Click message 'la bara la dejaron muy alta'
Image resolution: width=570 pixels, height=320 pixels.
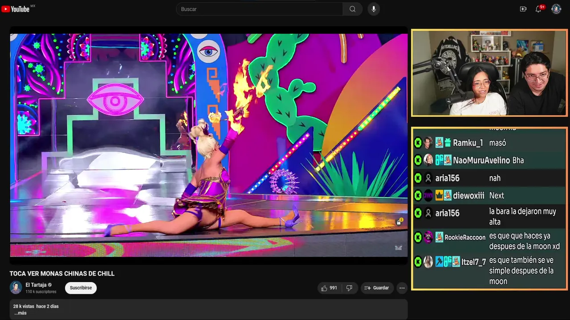[x=522, y=216]
